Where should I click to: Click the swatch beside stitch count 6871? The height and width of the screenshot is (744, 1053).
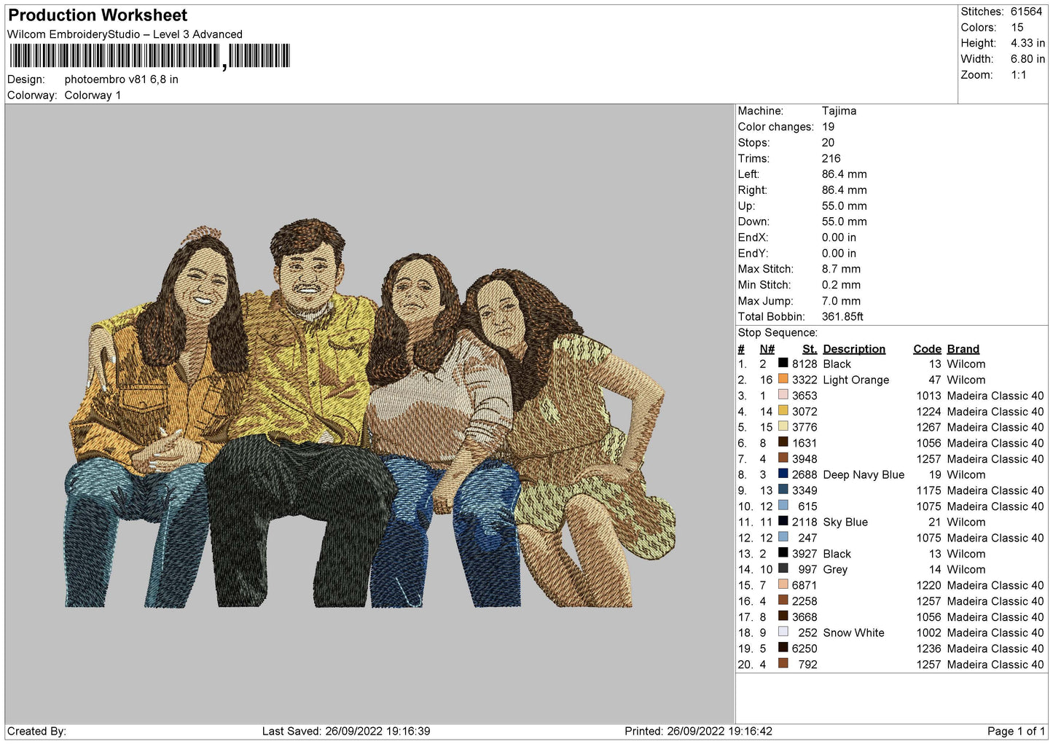click(x=783, y=584)
